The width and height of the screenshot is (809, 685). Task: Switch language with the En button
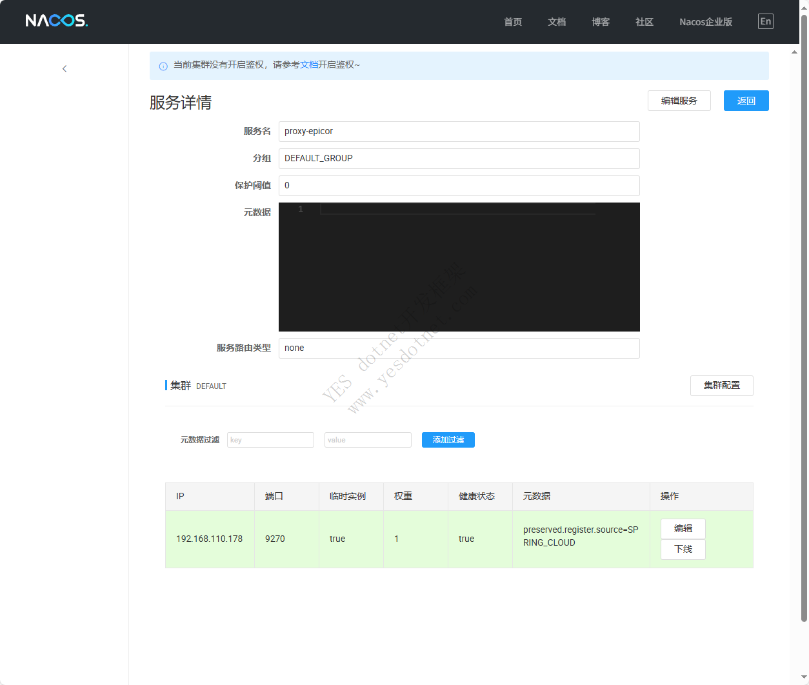pos(765,21)
